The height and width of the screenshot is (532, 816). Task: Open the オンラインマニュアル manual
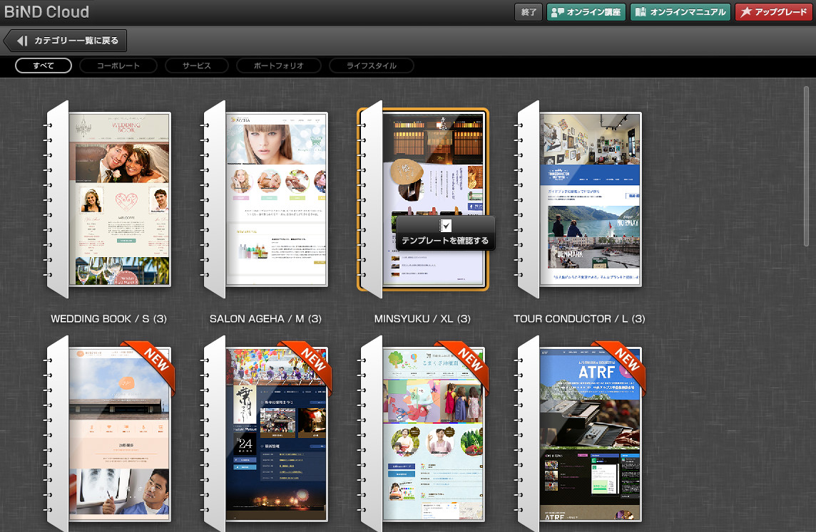(x=680, y=12)
